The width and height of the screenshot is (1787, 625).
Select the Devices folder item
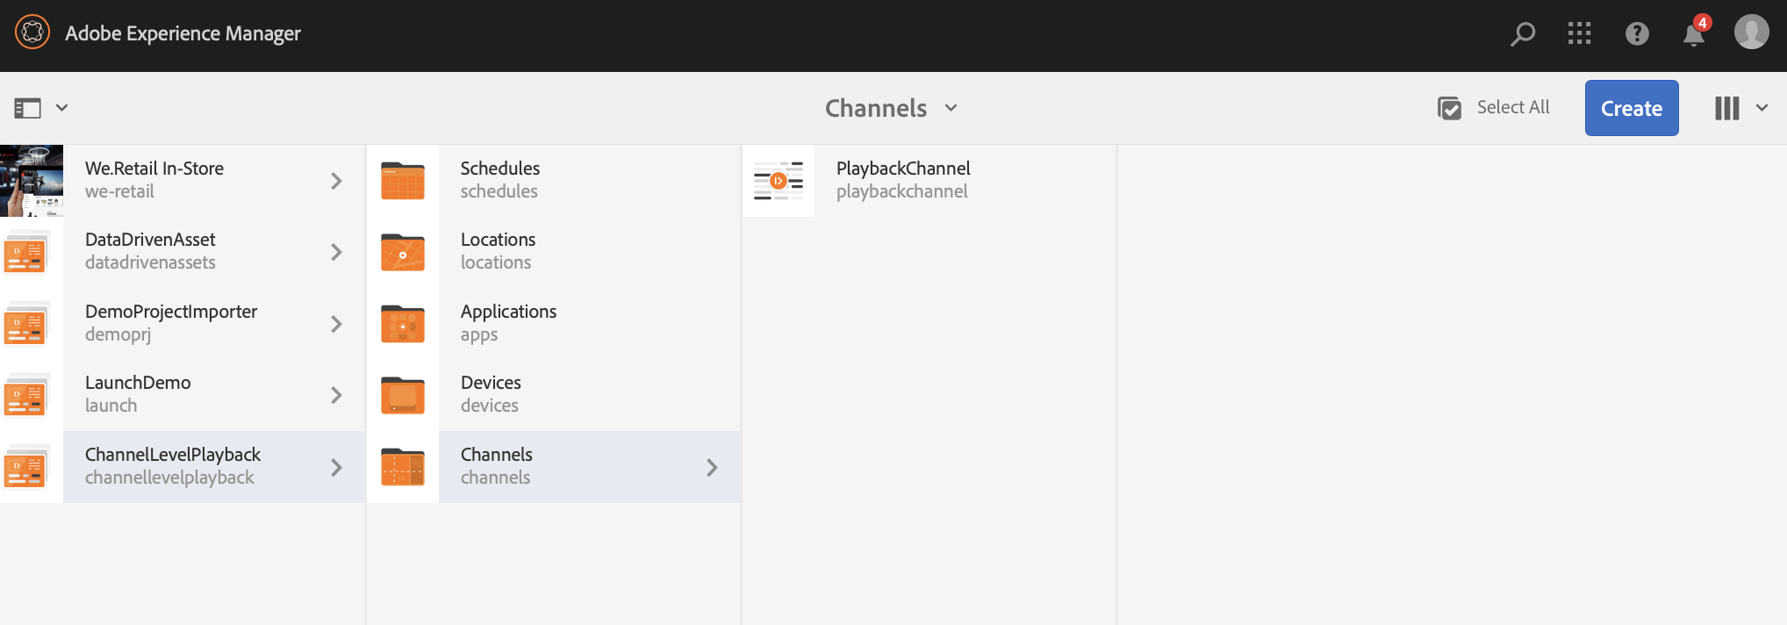click(491, 394)
